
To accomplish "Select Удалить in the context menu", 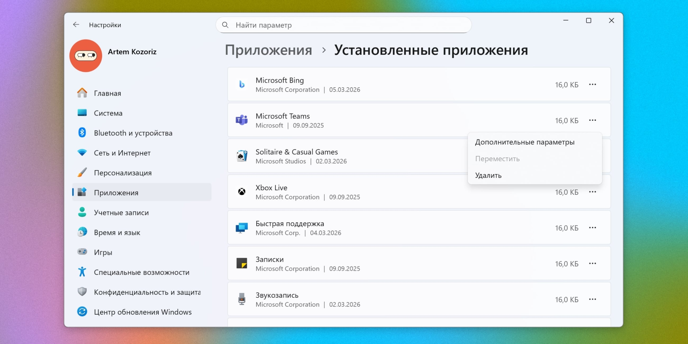I will click(x=488, y=175).
